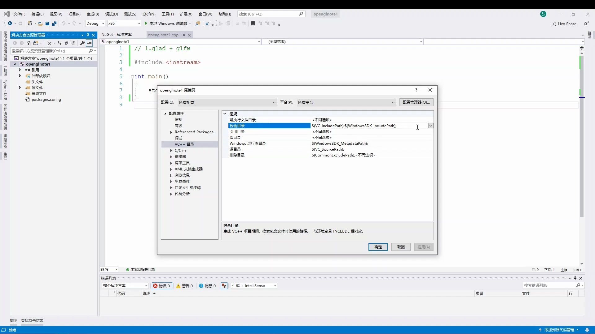This screenshot has height=334, width=595.
Task: Click the magnifier in the top search box
Action: tap(301, 14)
